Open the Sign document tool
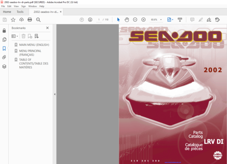Viewport: 227px width, 164px height. click(209, 20)
